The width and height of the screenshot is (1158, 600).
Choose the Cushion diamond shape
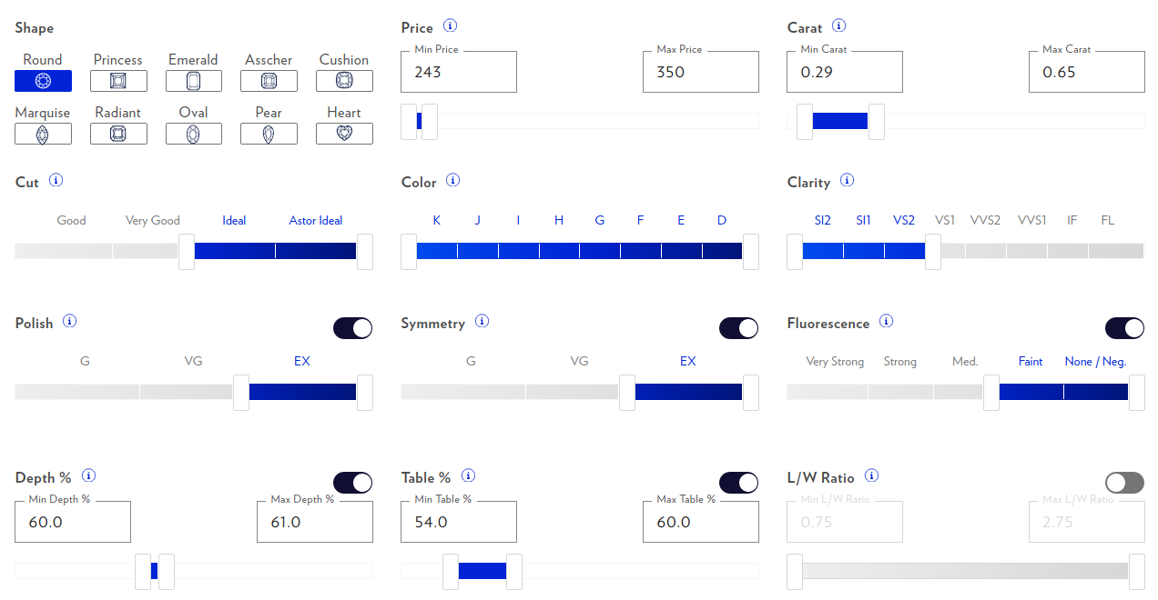tap(344, 81)
